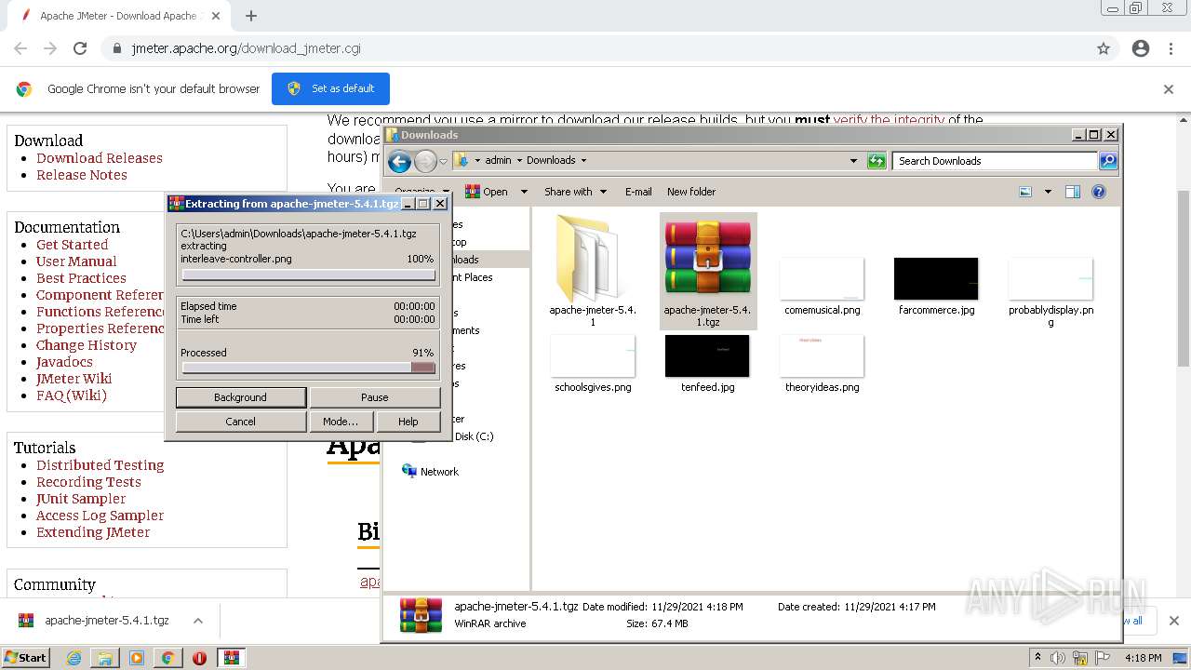The height and width of the screenshot is (670, 1191).
Task: Expand the Downloads breadcrumb arrow
Action: coord(583,161)
